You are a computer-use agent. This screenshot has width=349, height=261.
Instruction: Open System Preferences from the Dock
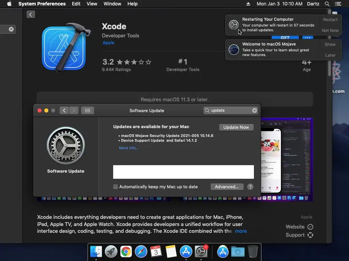[x=201, y=252]
